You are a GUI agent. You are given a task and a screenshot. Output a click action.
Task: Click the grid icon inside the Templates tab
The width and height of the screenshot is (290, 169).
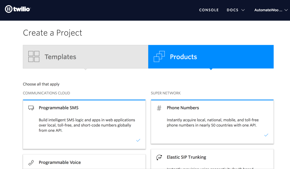33,56
